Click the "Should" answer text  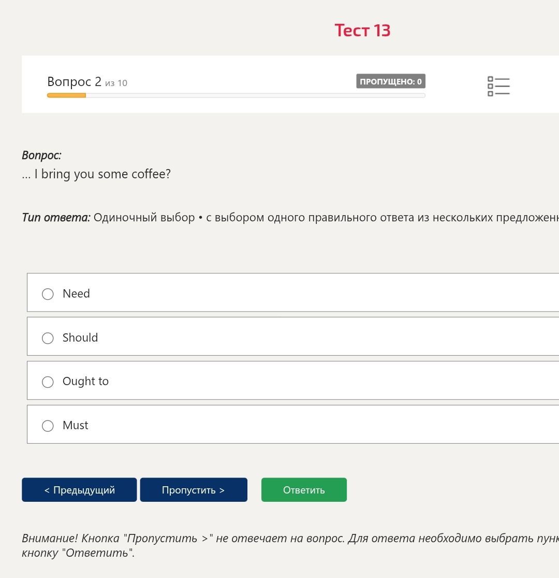click(80, 337)
